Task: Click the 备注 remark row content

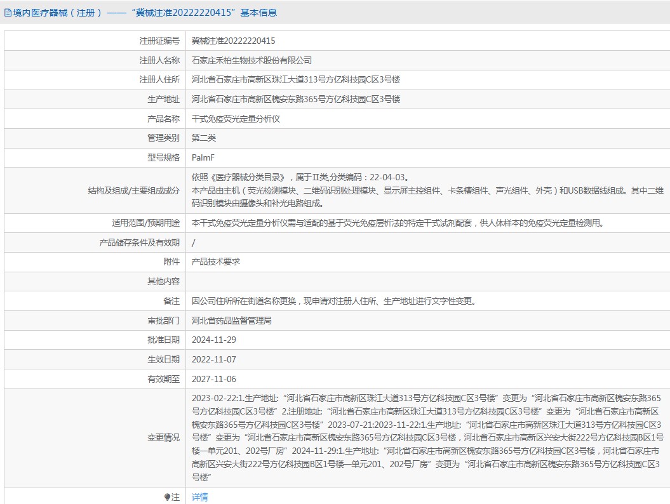Action: [335, 300]
